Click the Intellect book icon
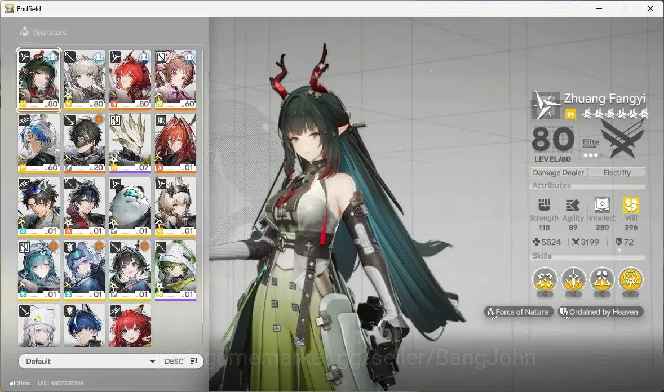 [602, 205]
